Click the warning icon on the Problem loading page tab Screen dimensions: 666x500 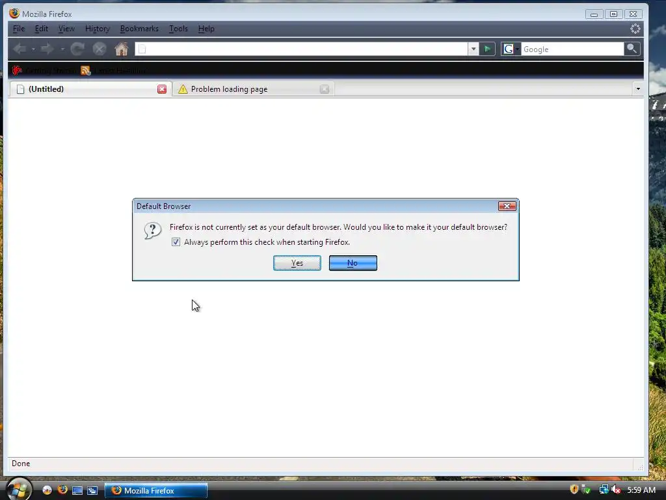183,89
